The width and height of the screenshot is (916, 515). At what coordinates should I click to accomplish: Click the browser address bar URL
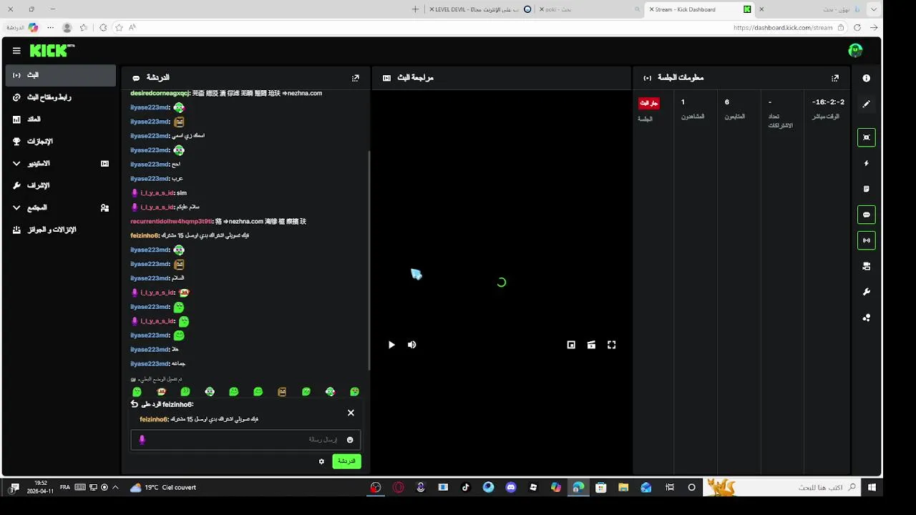click(x=783, y=28)
